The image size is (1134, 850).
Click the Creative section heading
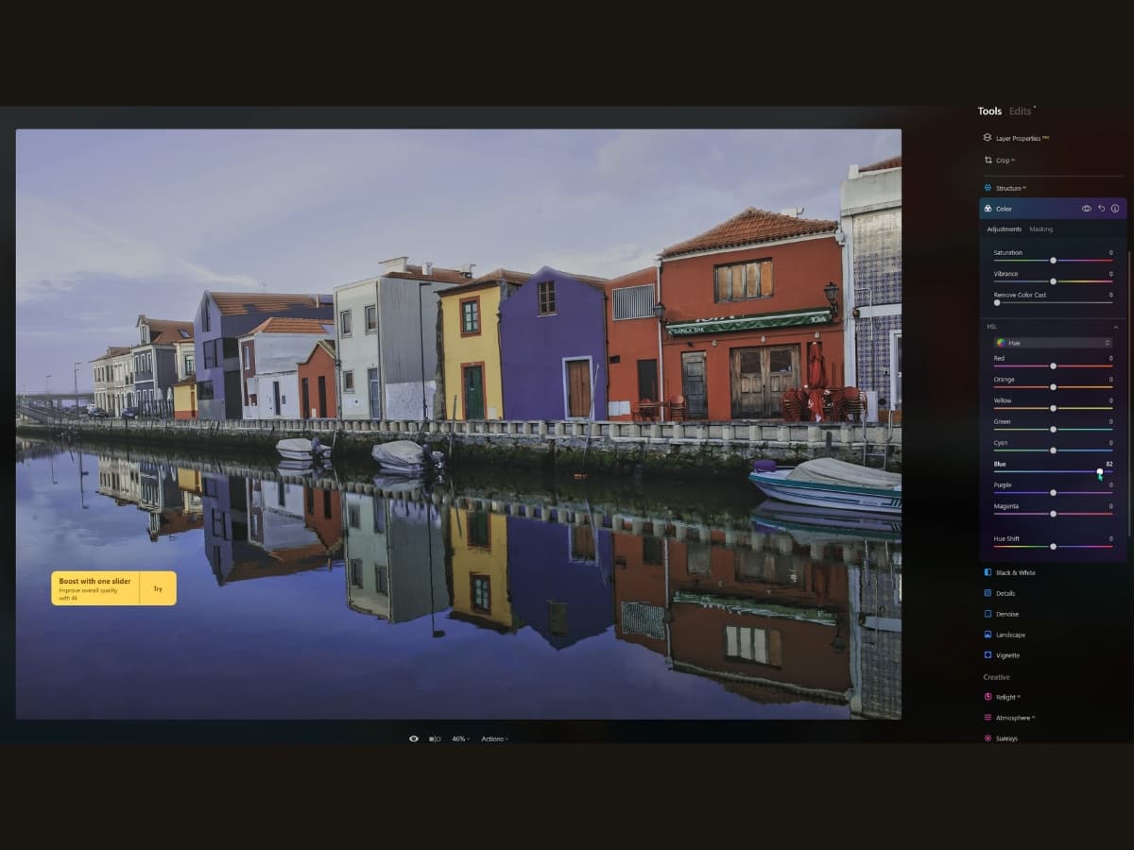[996, 677]
